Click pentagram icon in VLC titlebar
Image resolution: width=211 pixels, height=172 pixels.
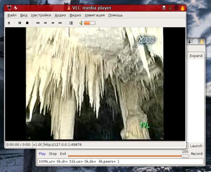tap(176, 8)
